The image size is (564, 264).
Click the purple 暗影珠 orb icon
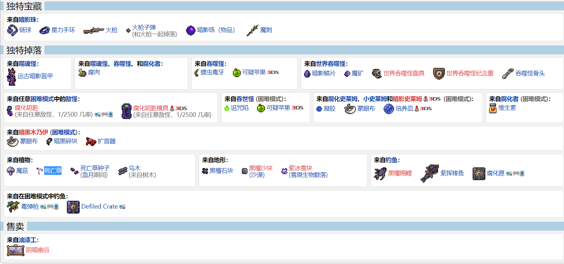191,31
